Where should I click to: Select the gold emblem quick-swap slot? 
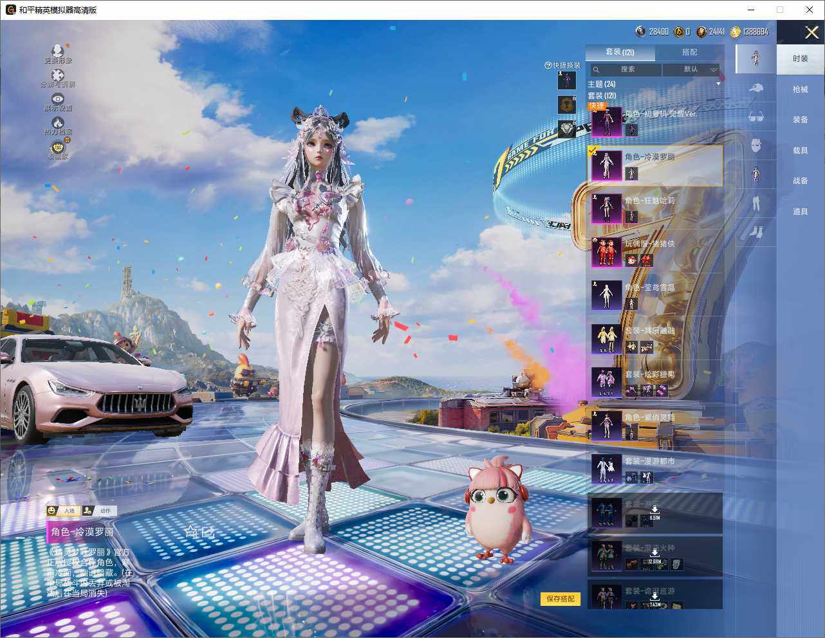pyautogui.click(x=567, y=105)
